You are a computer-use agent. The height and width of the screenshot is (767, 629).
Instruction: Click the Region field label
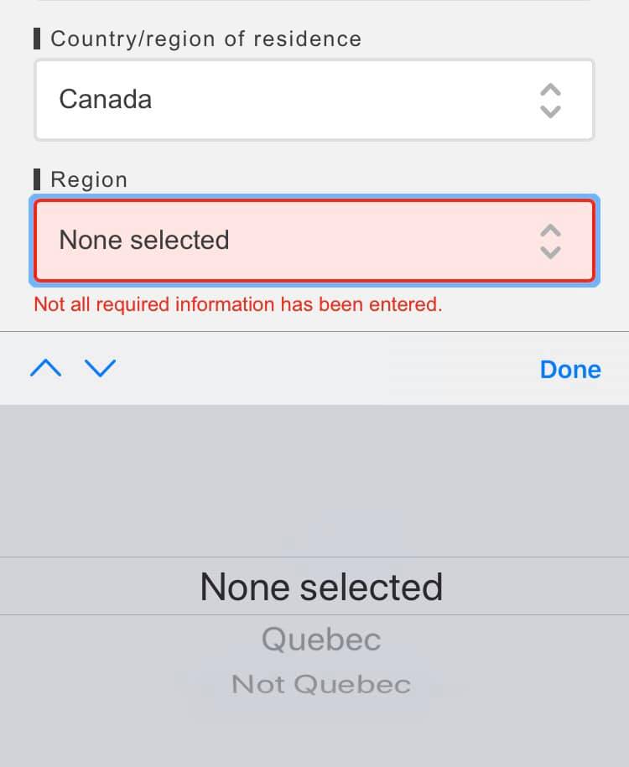(89, 179)
